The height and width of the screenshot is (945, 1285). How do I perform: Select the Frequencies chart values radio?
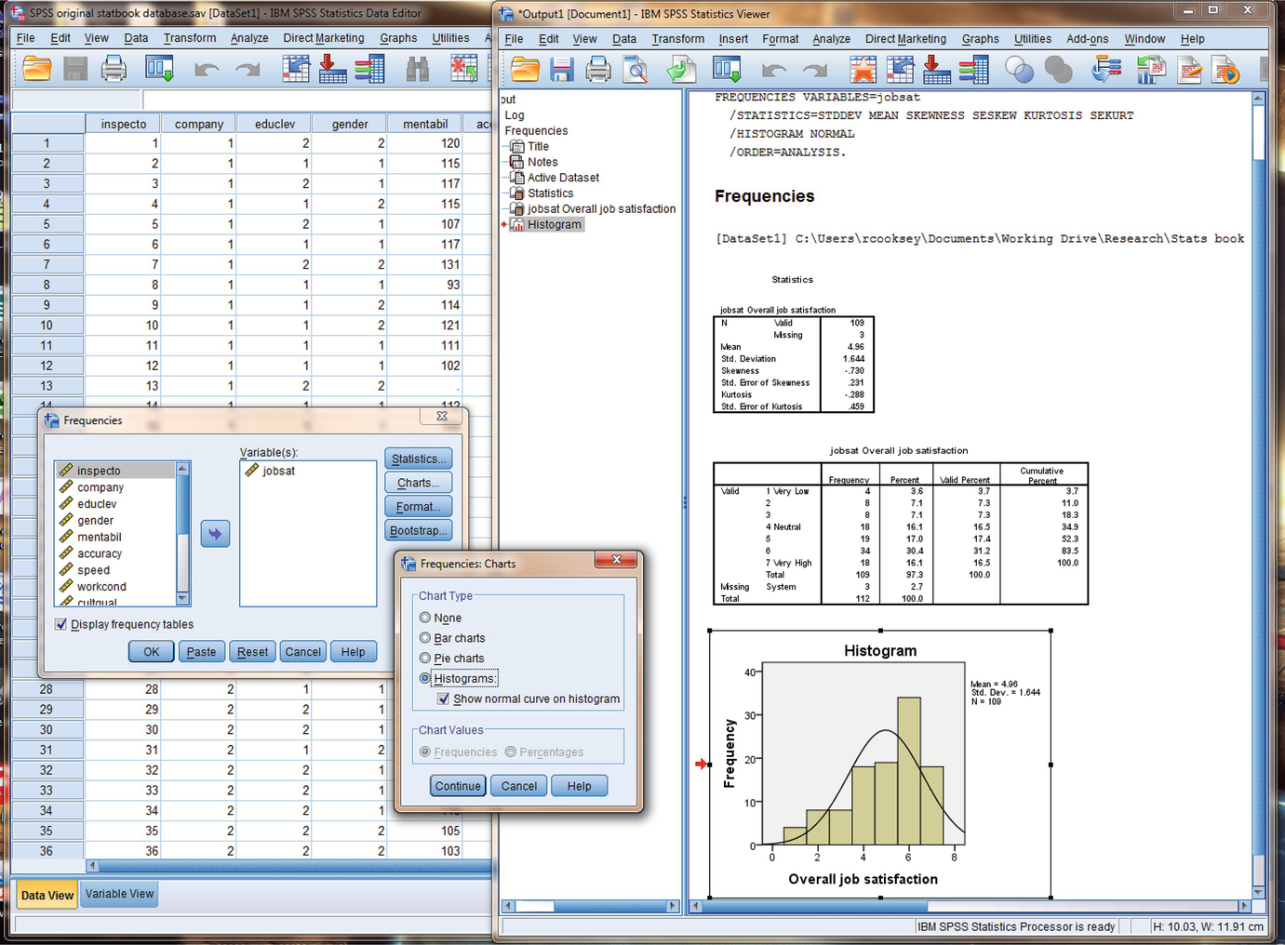click(425, 752)
